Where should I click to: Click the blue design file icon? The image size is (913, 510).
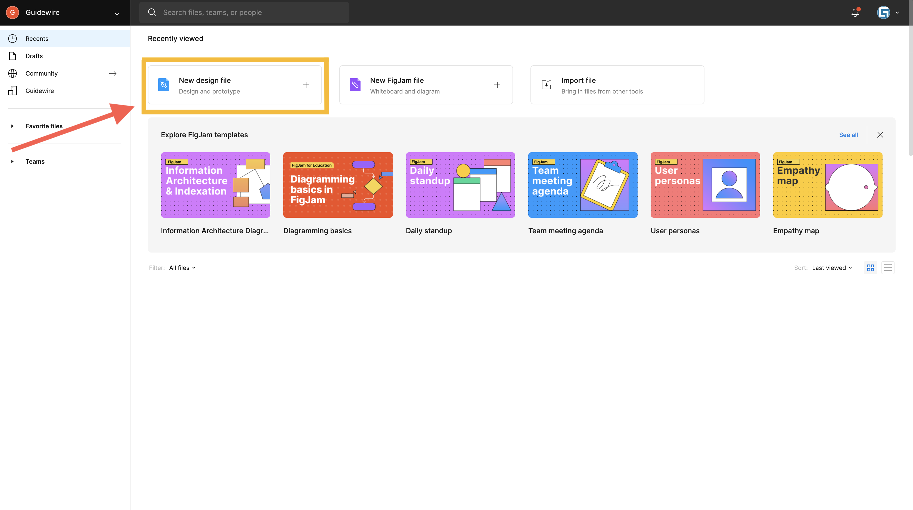pyautogui.click(x=163, y=85)
